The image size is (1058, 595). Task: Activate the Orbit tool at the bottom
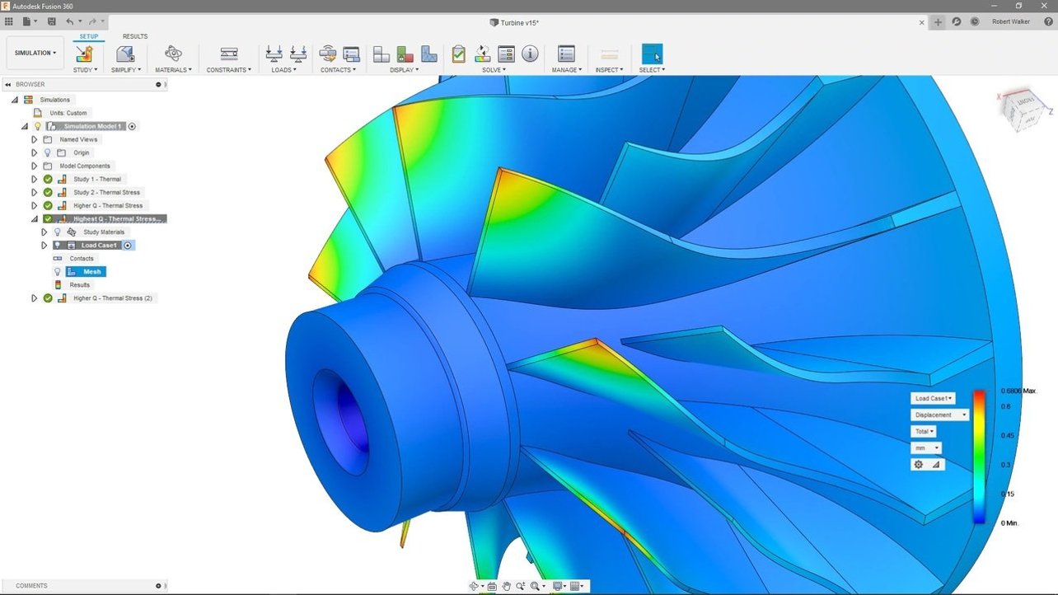(x=475, y=586)
